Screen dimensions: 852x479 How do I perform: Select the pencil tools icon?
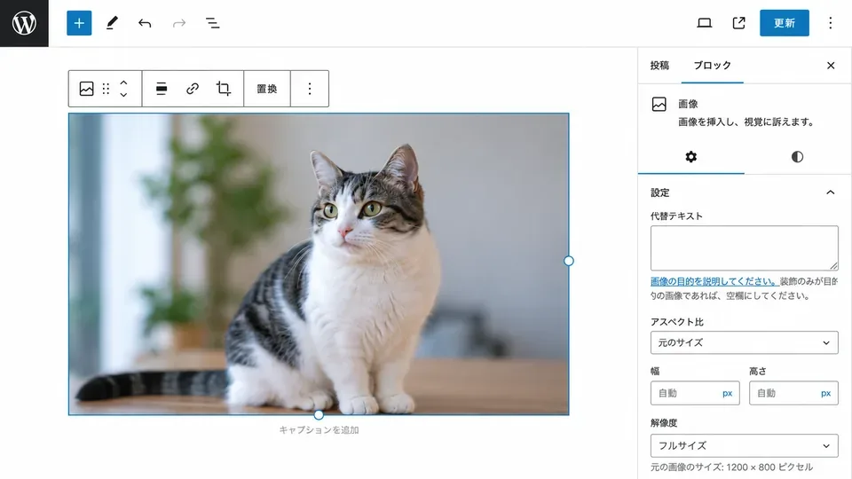pos(112,23)
